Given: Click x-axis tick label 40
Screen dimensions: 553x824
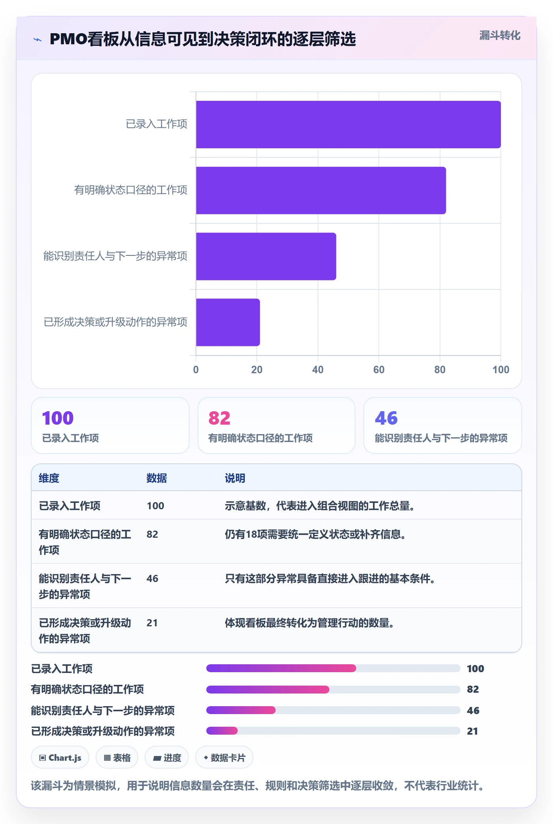Looking at the screenshot, I should pos(318,370).
